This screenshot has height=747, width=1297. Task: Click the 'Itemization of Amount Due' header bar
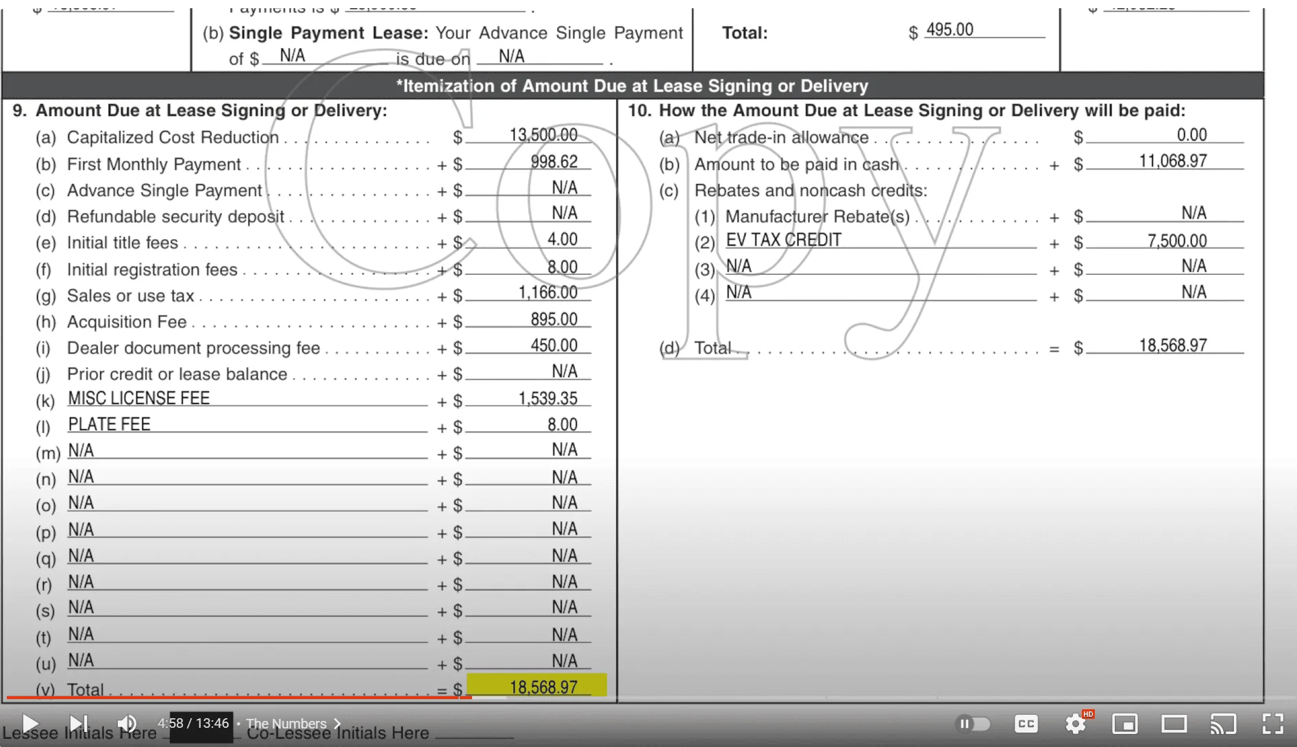pyautogui.click(x=632, y=86)
